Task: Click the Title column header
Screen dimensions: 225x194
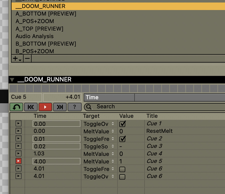Action: [x=152, y=116]
